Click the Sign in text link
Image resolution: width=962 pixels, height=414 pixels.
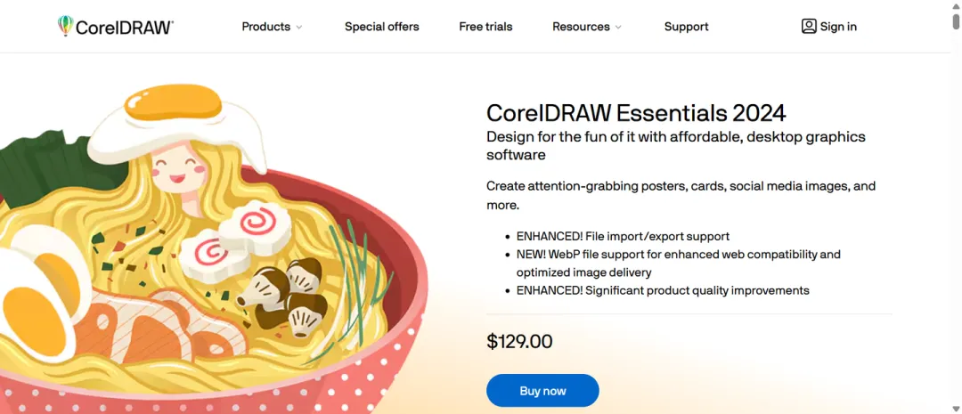tap(838, 27)
